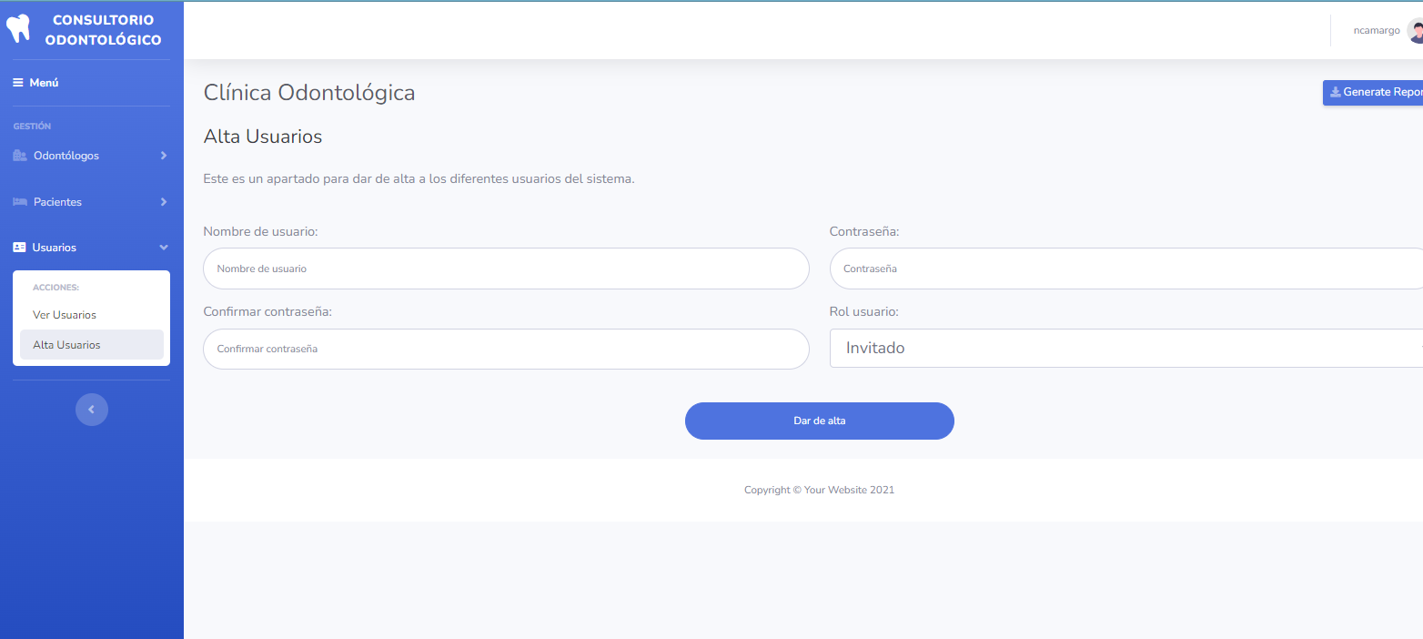
Task: Click the 'Contraseña:' label
Action: pos(864,231)
